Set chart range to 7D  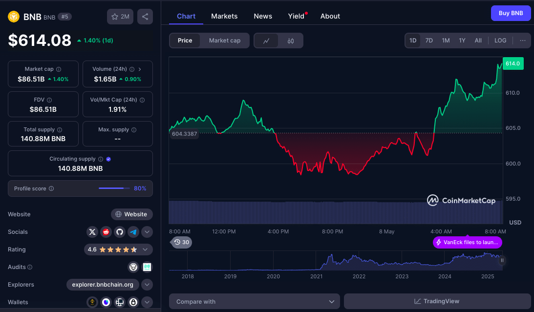tap(429, 41)
